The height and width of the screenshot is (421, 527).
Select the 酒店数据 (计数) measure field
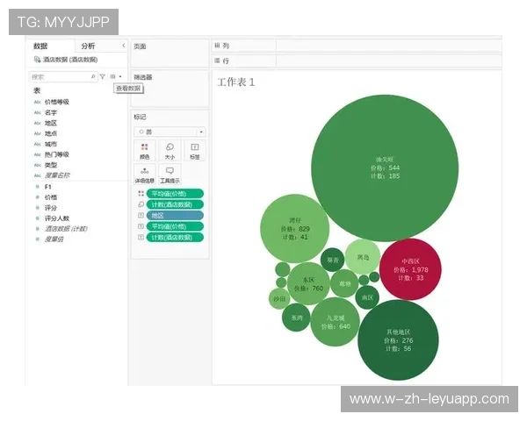tap(66, 229)
